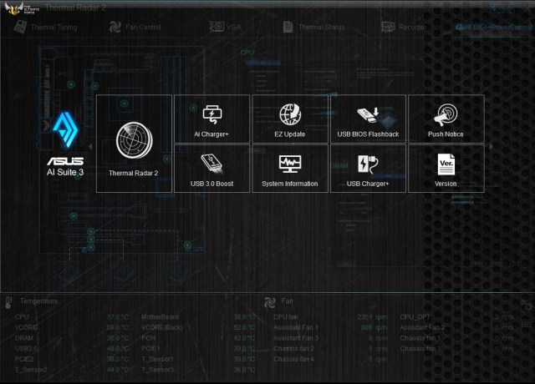Click the DRAM label on board diagram
The width and height of the screenshot is (535, 384).
point(339,165)
